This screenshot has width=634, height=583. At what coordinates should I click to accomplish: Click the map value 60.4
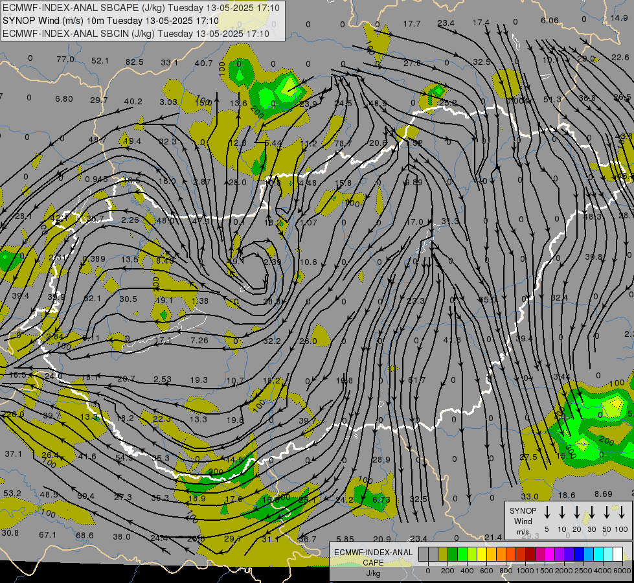[x=85, y=496]
